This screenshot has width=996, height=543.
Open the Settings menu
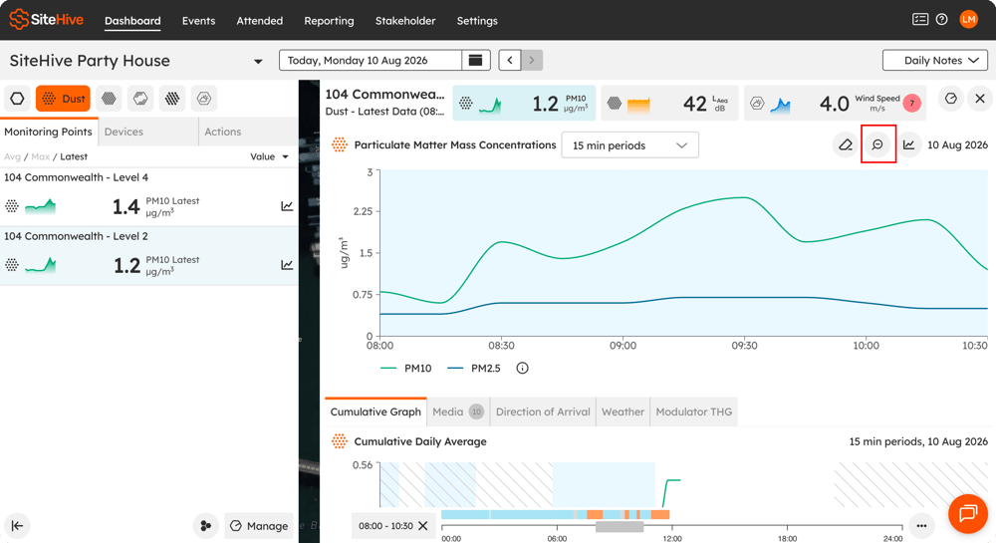pyautogui.click(x=477, y=21)
